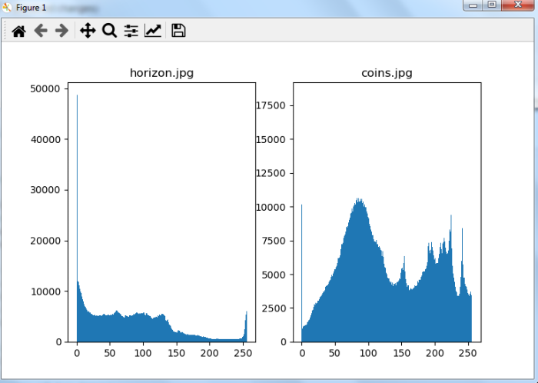This screenshot has height=383, width=538.
Task: Click the 30000 y-axis label on the horizon plot
Action: click(x=45, y=190)
